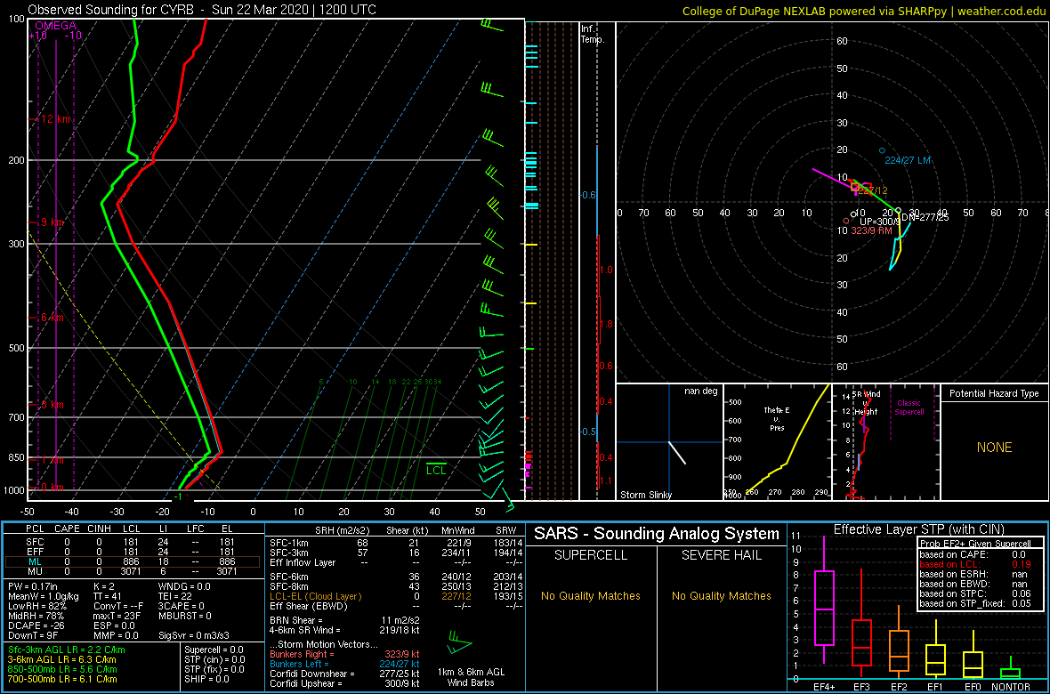Screen dimensions: 1050x694
Task: Click the BRN Shear = 11 m2/s2 line
Action: tap(344, 620)
